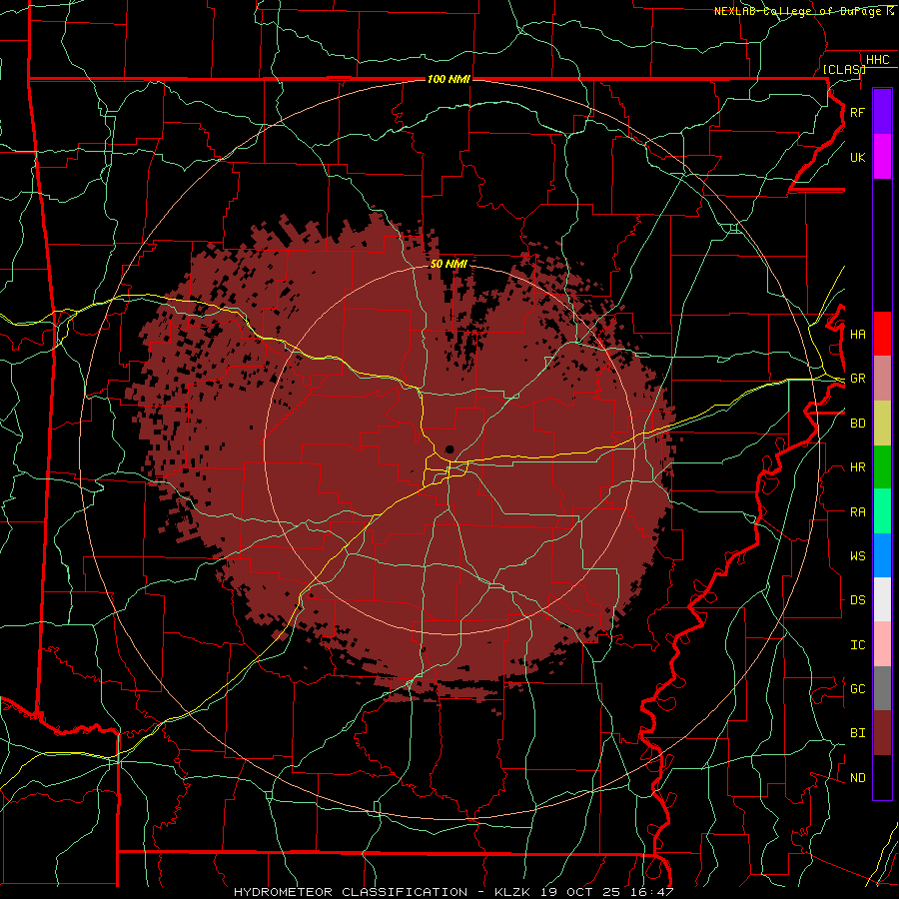Click the UK legend label
This screenshot has height=899, width=899.
857,157
